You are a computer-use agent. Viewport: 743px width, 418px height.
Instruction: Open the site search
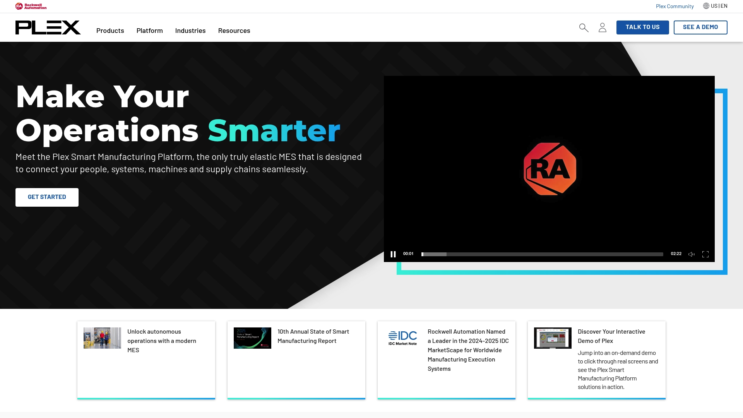coord(584,27)
